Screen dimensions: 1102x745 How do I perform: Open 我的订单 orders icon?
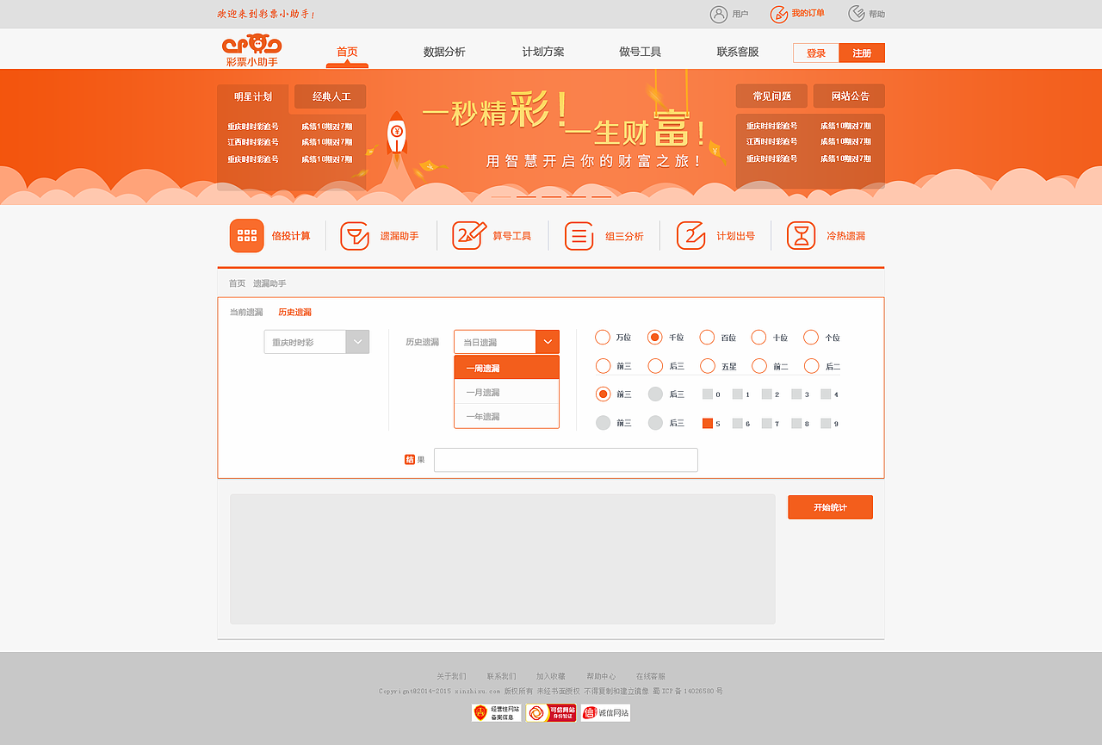[x=779, y=14]
